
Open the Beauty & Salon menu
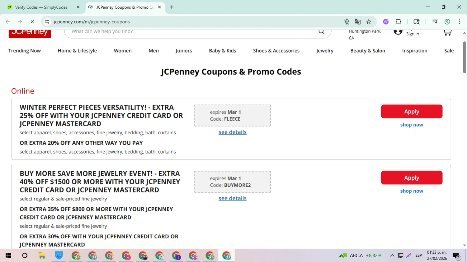point(368,51)
